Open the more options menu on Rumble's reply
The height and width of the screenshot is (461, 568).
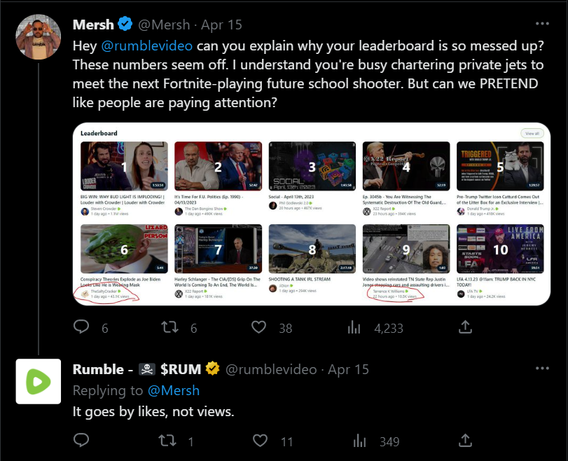(x=543, y=369)
